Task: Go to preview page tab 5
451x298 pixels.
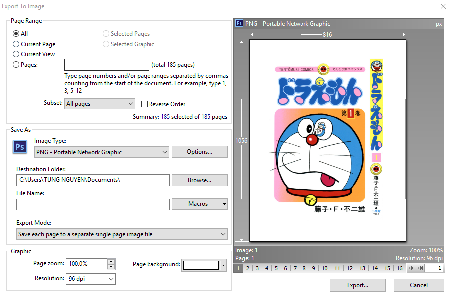Action: point(276,268)
